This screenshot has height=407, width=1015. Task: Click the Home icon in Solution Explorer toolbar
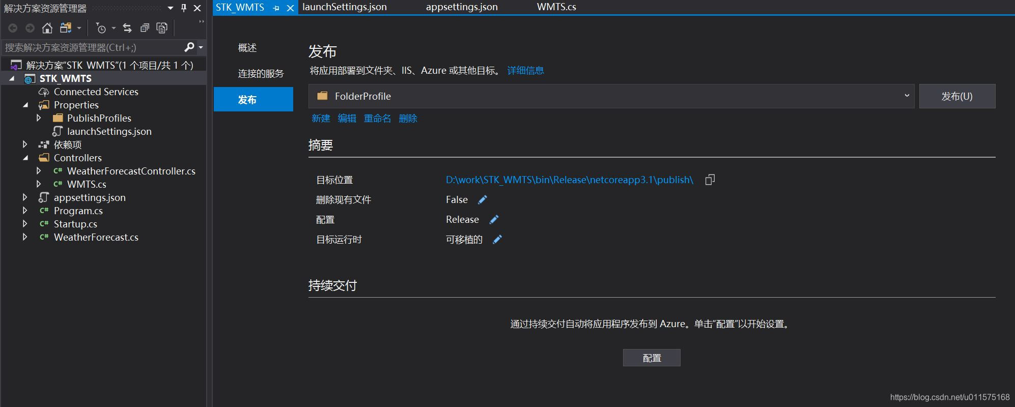pyautogui.click(x=47, y=28)
